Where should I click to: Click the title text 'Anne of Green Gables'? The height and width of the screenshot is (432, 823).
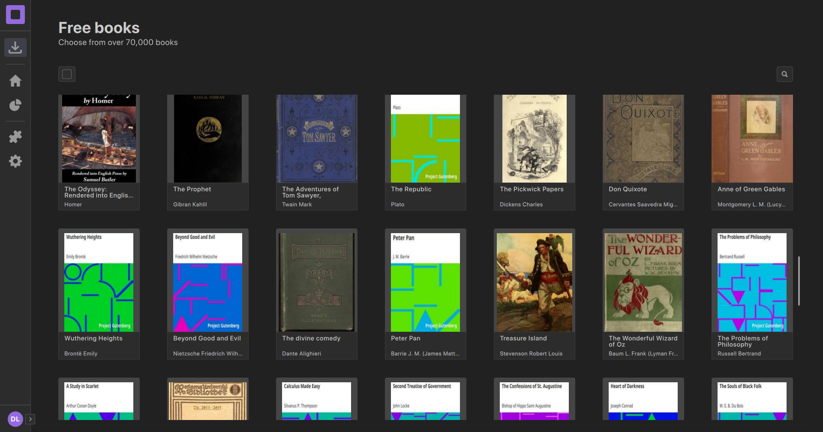751,189
